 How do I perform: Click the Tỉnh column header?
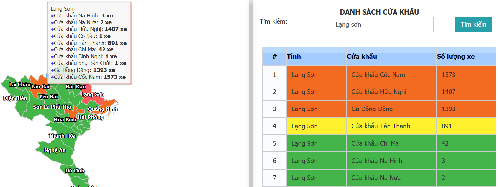[294, 57]
